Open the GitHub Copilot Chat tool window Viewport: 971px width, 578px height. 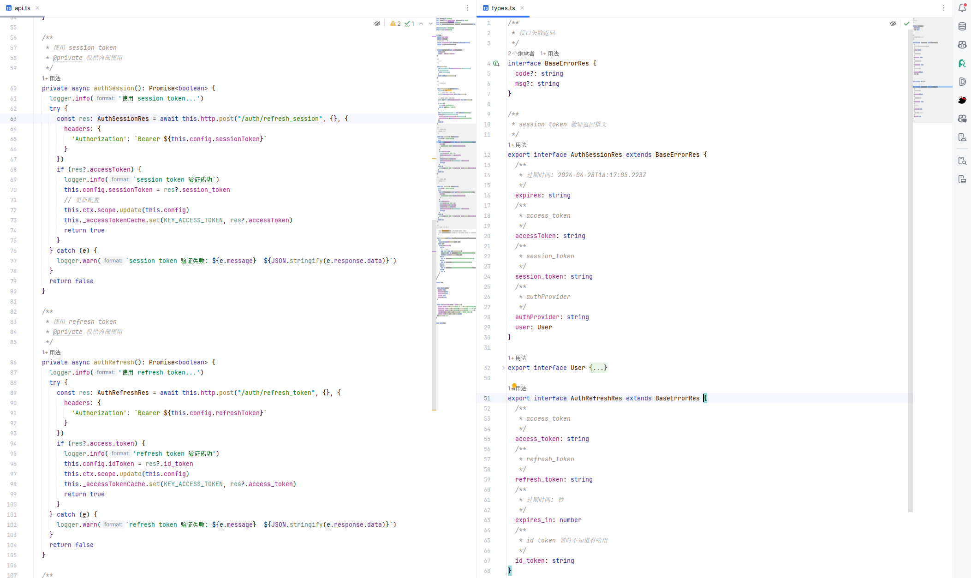962,119
